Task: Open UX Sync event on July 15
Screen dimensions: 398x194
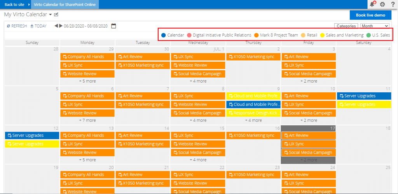Action: click(x=198, y=135)
